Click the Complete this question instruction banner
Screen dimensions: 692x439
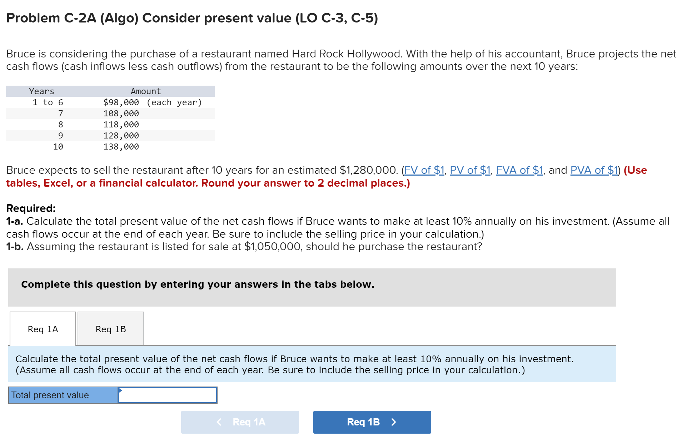(198, 284)
